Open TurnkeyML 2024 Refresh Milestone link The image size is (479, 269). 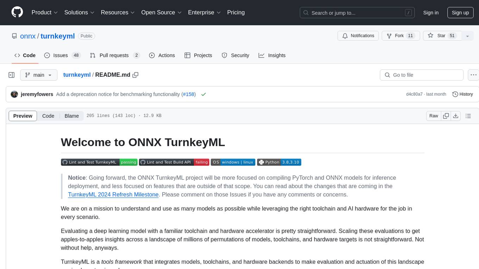113,194
